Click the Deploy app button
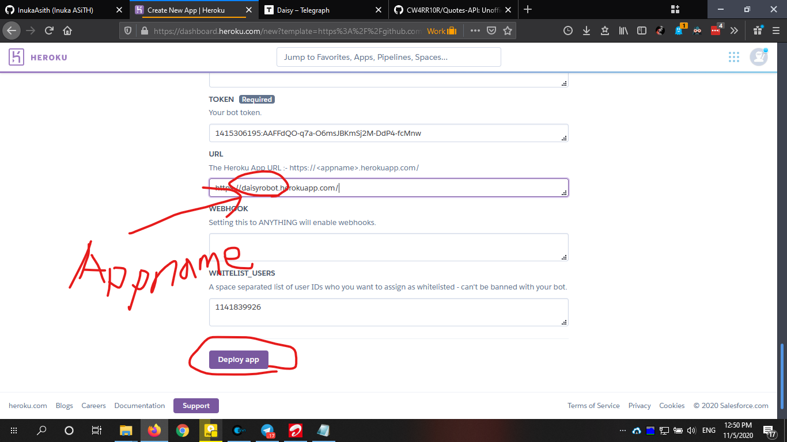The height and width of the screenshot is (442, 787). point(239,360)
